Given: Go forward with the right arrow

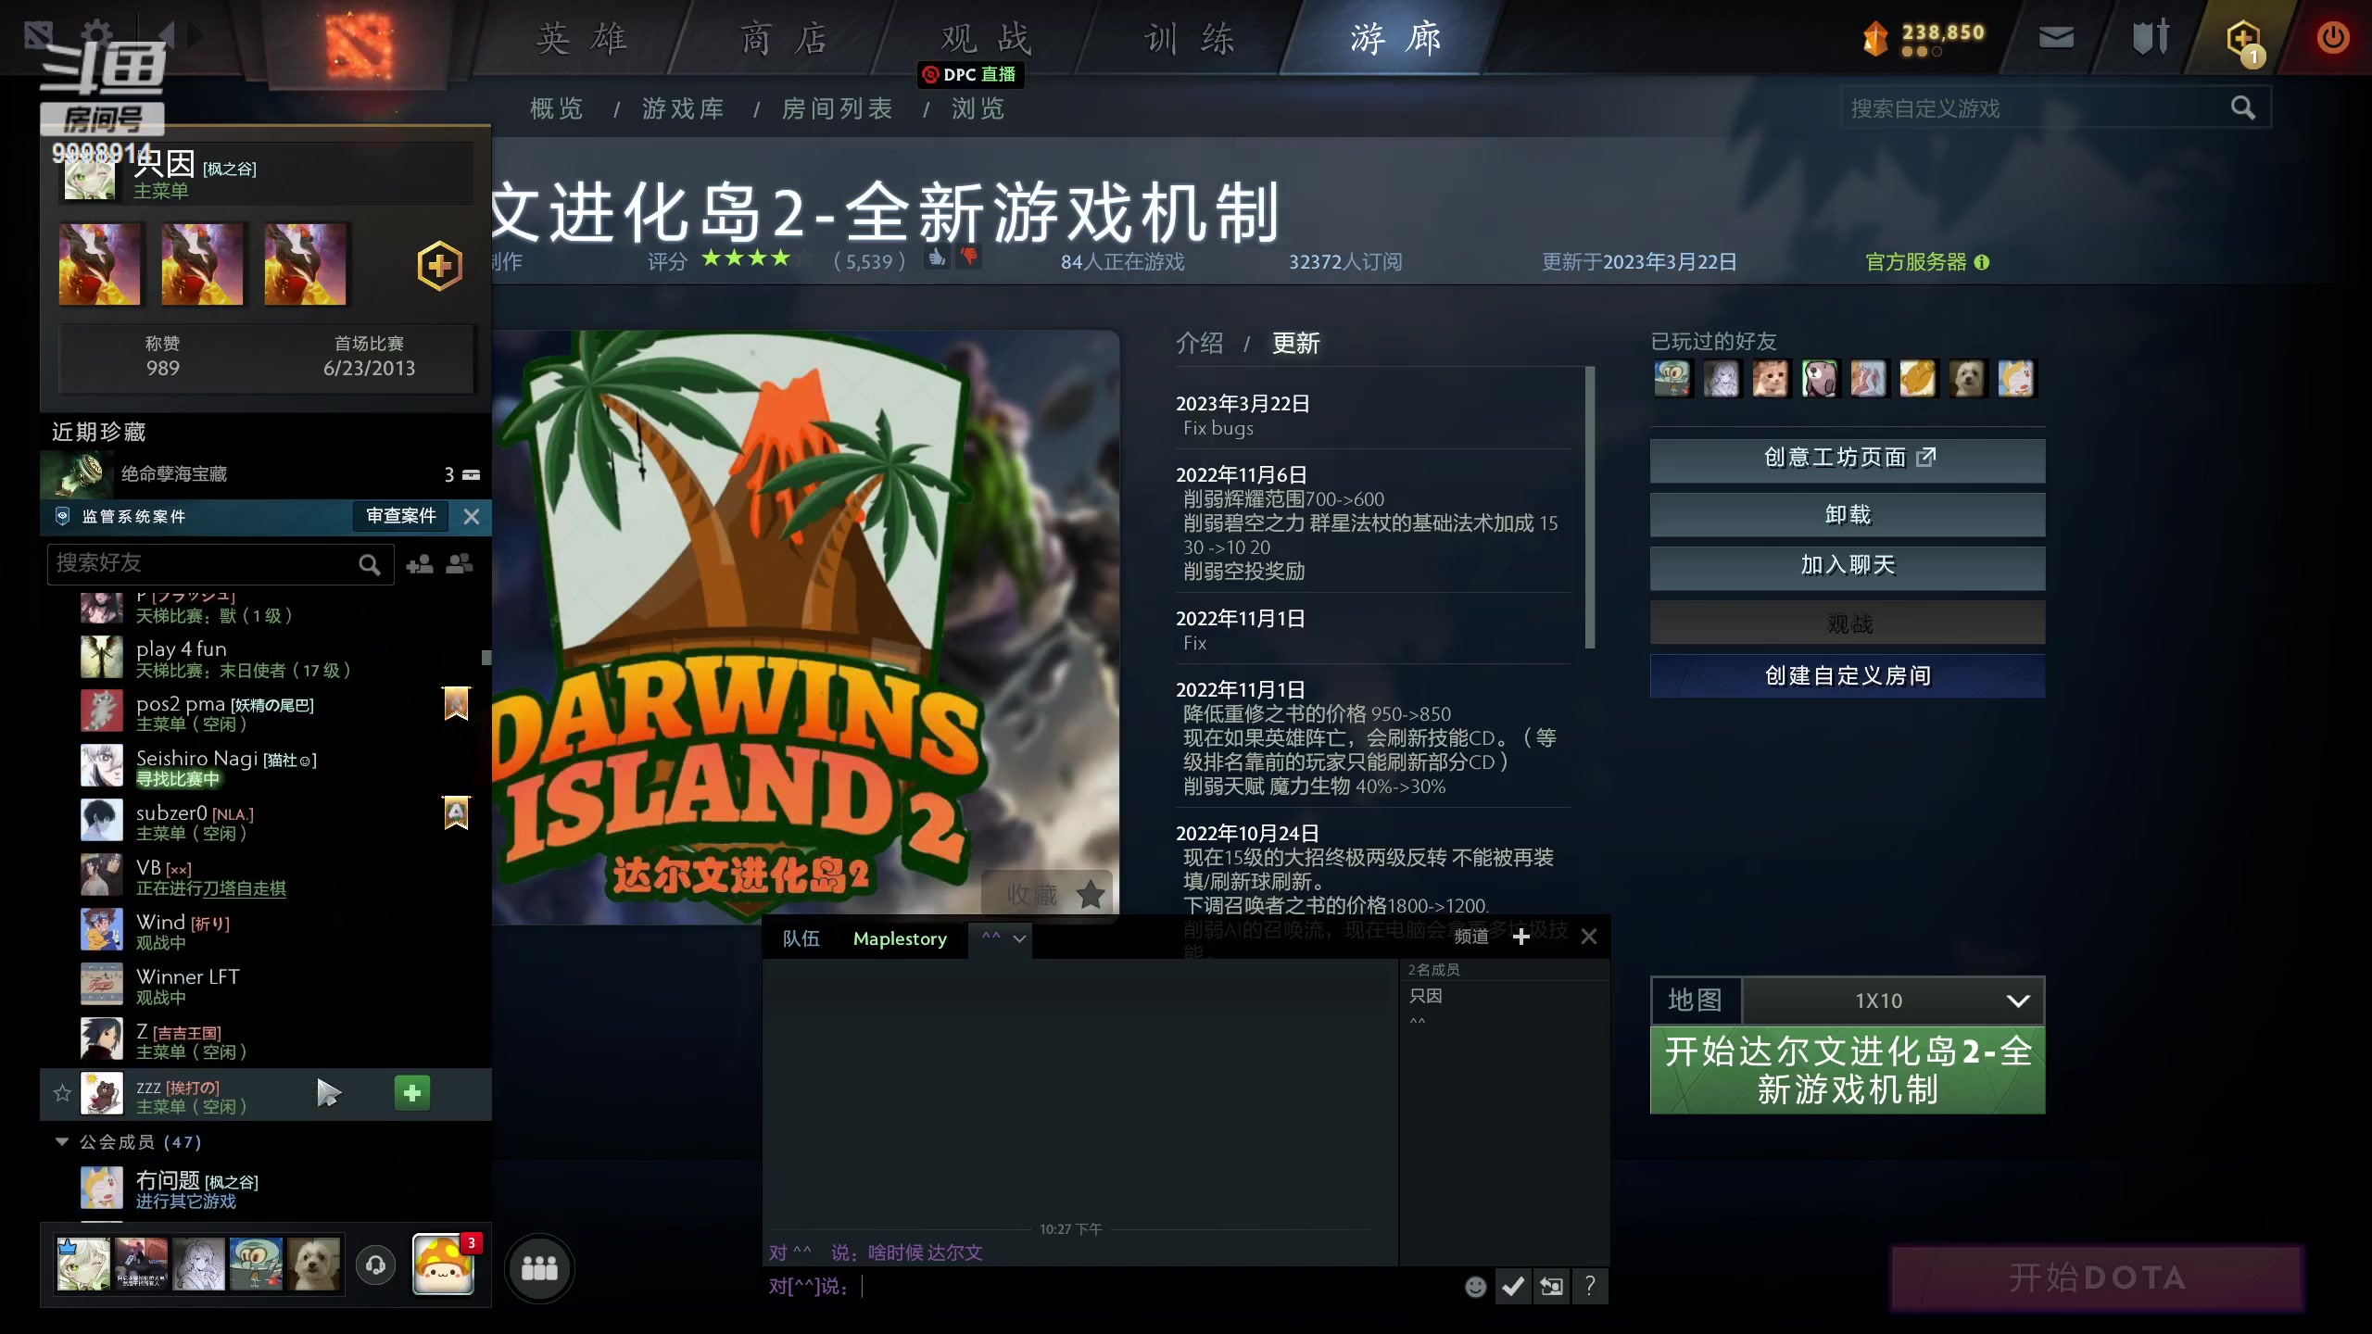Looking at the screenshot, I should tap(196, 35).
